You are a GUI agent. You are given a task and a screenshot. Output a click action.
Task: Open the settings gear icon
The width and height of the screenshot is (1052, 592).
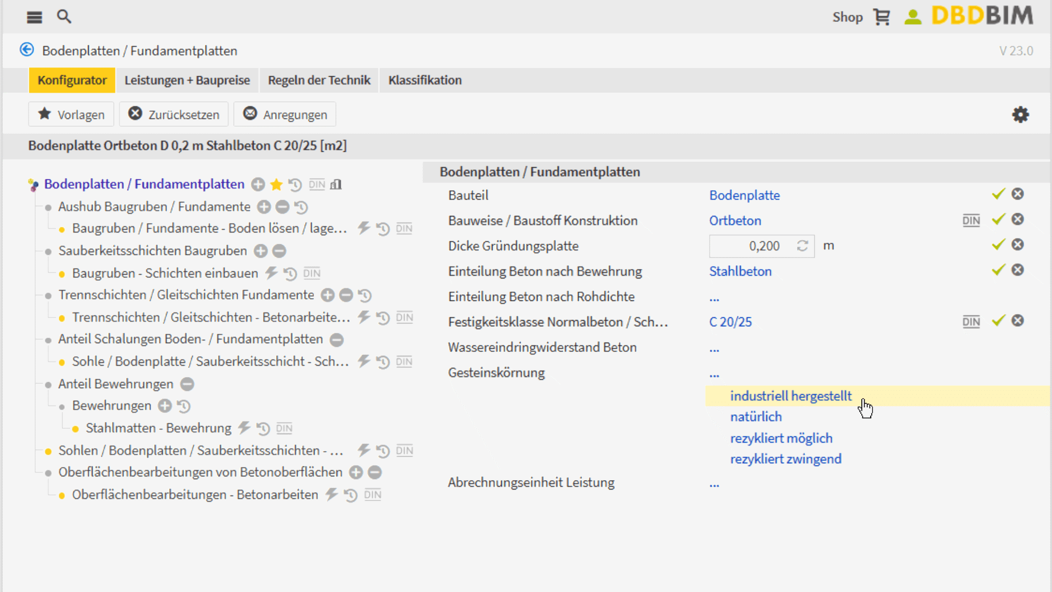tap(1020, 115)
